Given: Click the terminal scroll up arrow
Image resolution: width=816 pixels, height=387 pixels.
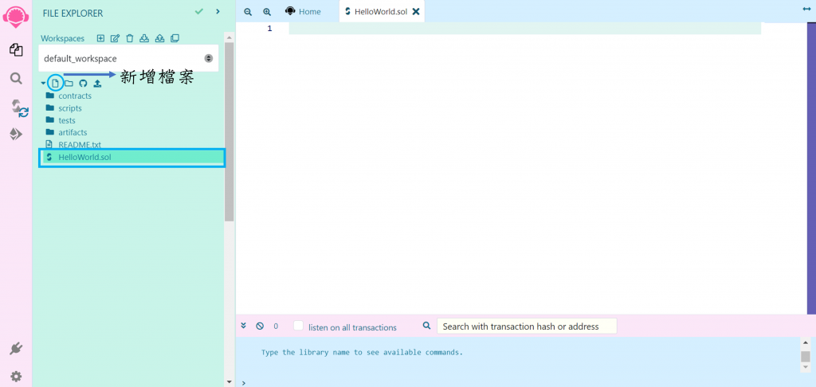Looking at the screenshot, I should (806, 342).
